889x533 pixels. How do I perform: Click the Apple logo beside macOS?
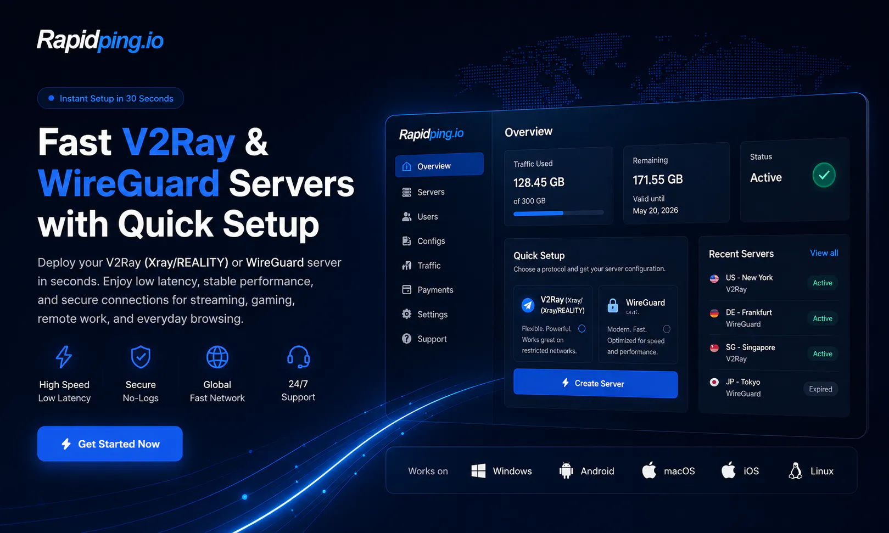coord(649,470)
